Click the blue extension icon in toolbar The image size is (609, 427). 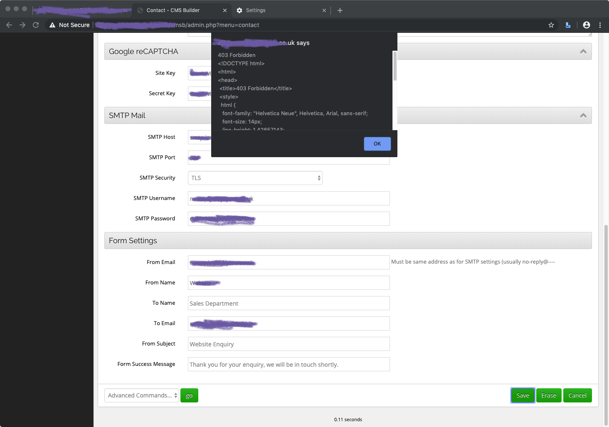[x=568, y=25]
